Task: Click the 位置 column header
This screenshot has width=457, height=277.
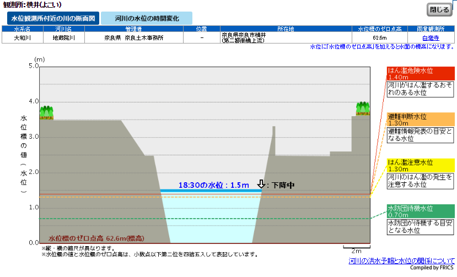Action: (202, 29)
